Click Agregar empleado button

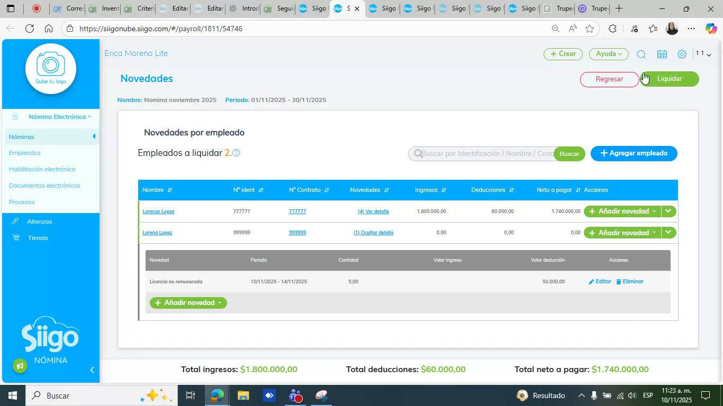(634, 153)
